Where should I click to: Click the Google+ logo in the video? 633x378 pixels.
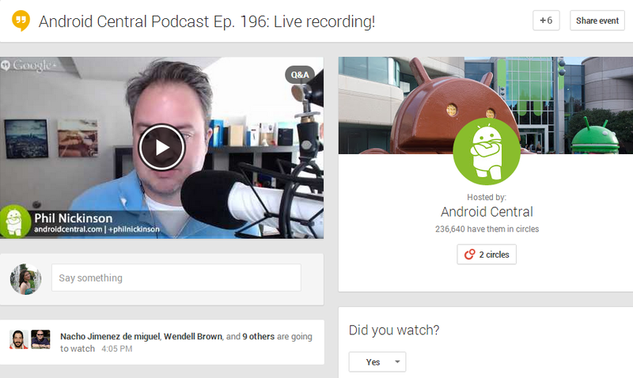coord(28,65)
